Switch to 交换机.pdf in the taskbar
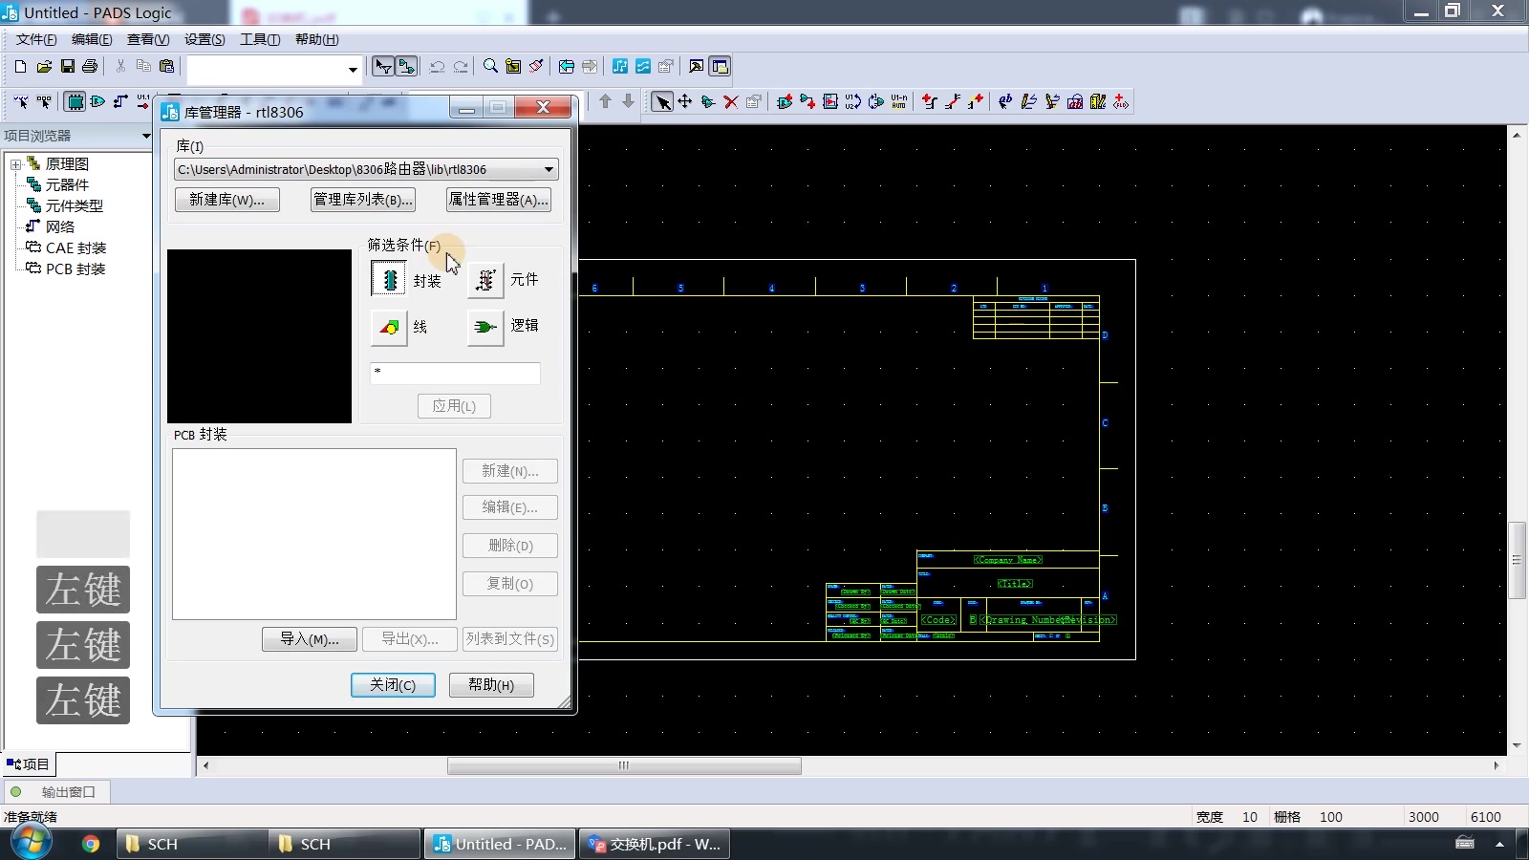Image resolution: width=1529 pixels, height=860 pixels. pyautogui.click(x=655, y=844)
